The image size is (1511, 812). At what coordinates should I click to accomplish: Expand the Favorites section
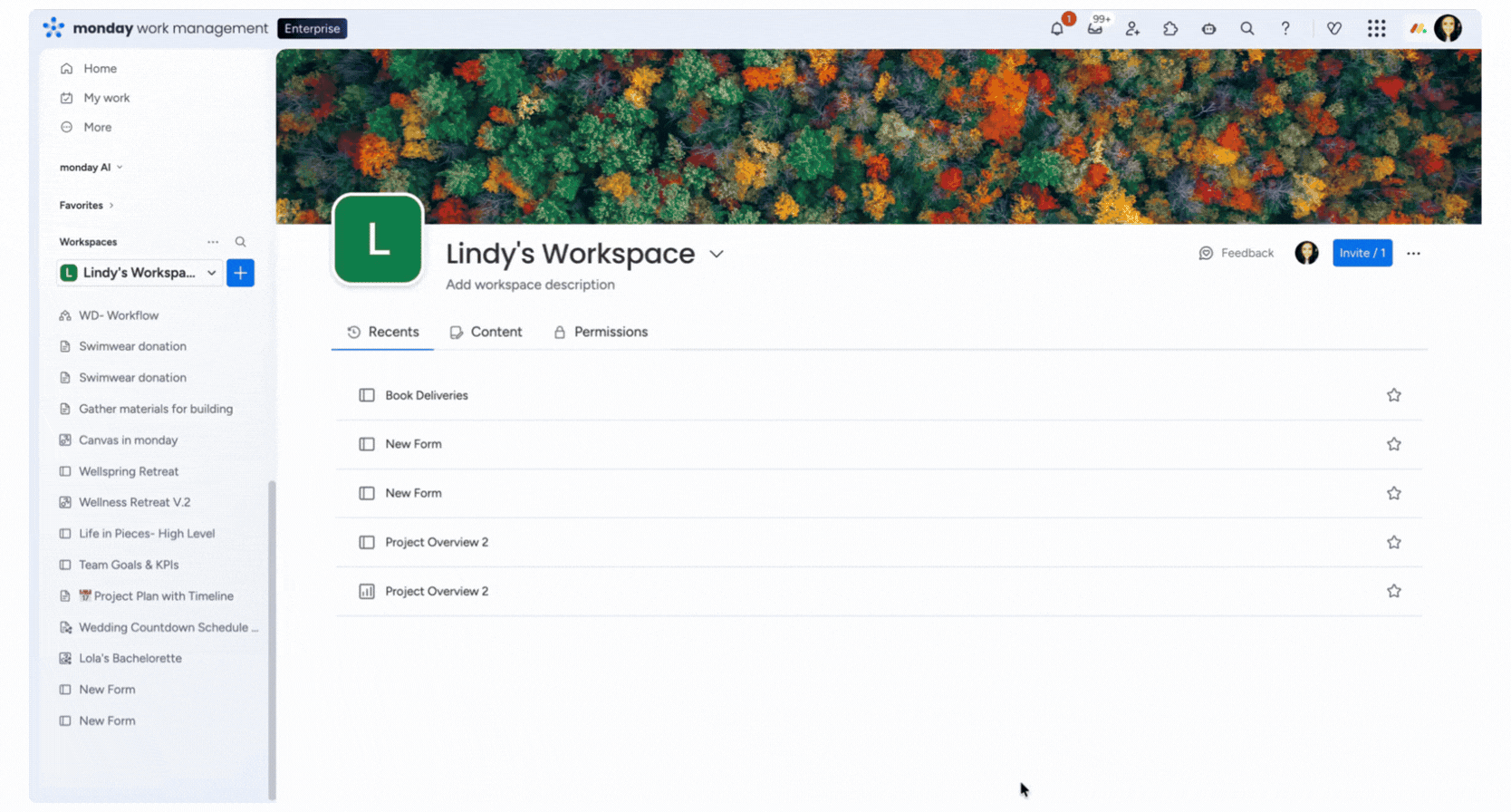(87, 206)
